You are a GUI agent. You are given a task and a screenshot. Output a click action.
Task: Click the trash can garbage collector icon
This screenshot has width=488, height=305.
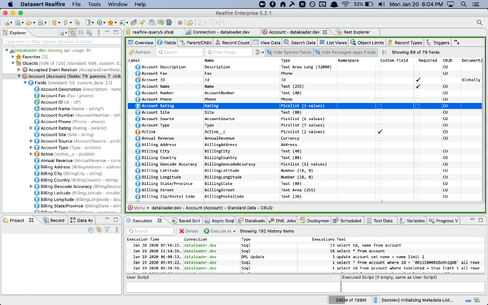click(375, 300)
